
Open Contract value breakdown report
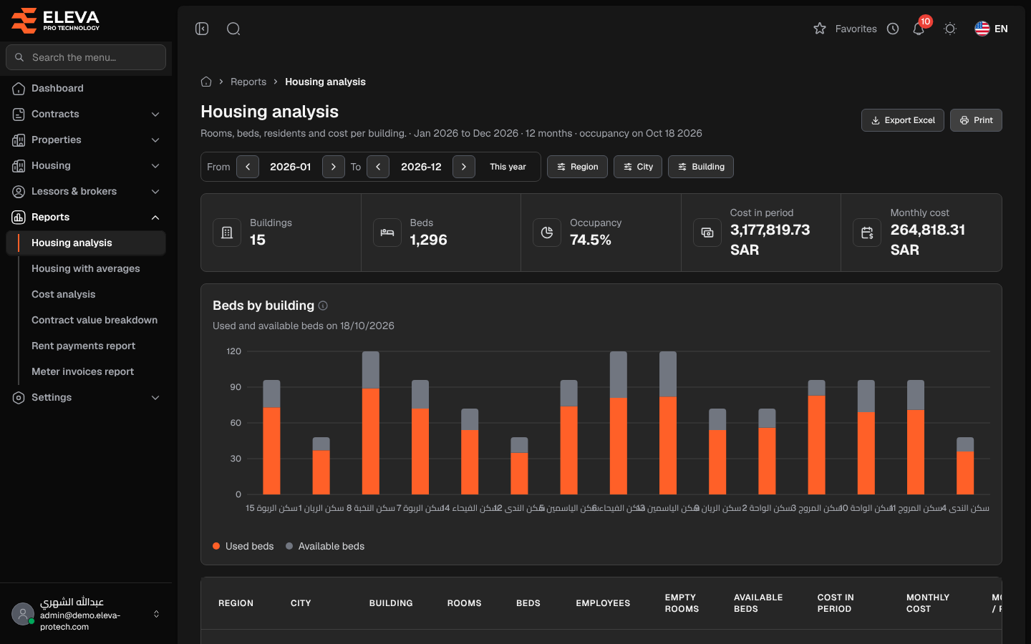click(x=95, y=320)
